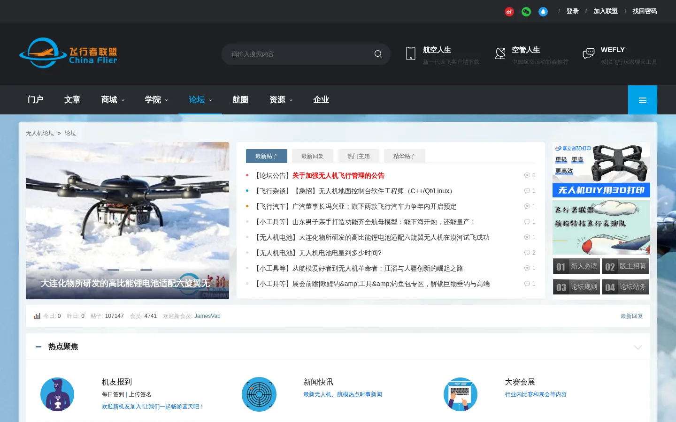Click the satellite dish icon beside 空管人生
This screenshot has width=676, height=422.
pyautogui.click(x=500, y=53)
